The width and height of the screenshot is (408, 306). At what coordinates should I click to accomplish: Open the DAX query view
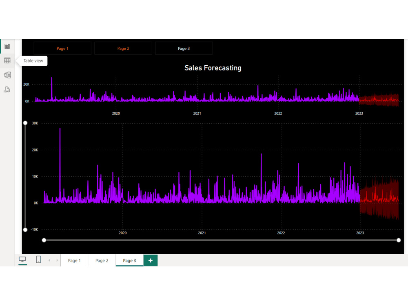(7, 89)
